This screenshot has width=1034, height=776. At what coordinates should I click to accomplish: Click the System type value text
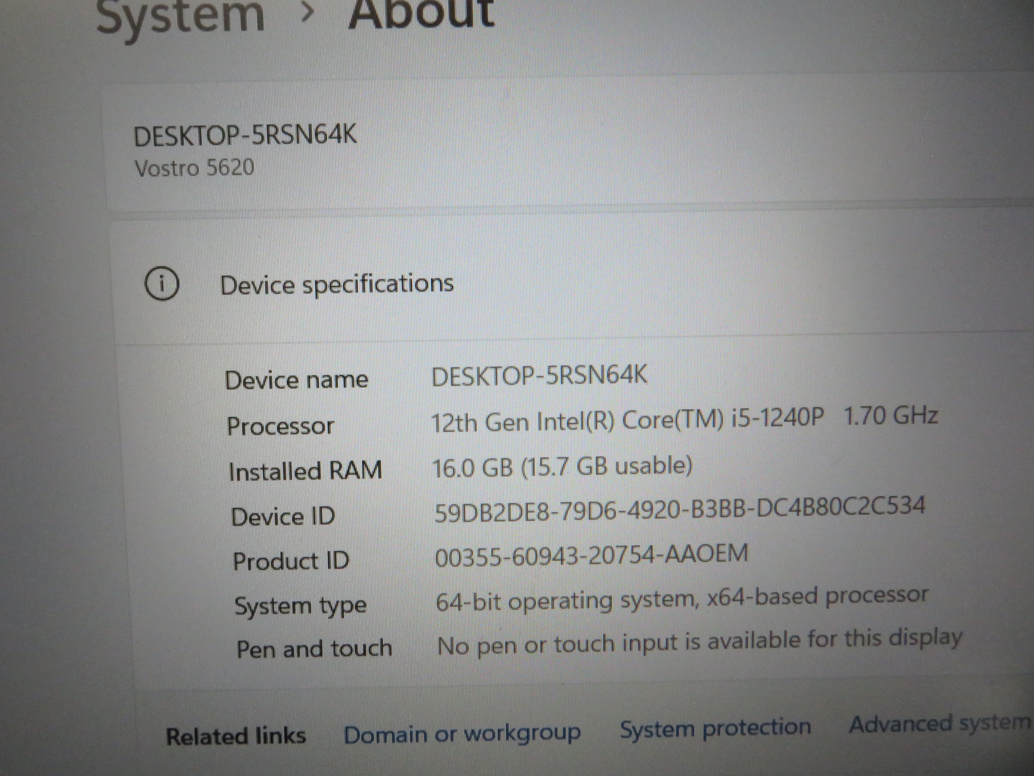pos(682,599)
